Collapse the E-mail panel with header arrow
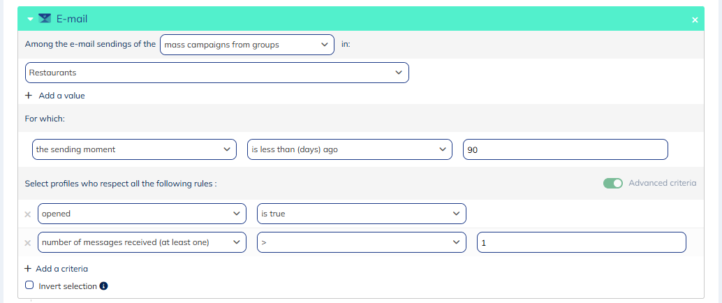Image resolution: width=722 pixels, height=303 pixels. click(31, 20)
